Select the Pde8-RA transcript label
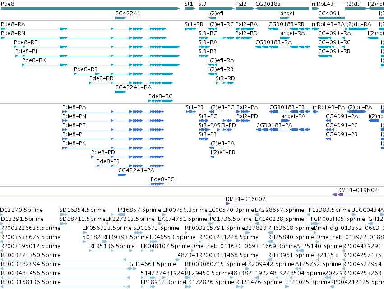The width and height of the screenshot is (384, 289). 13,24
